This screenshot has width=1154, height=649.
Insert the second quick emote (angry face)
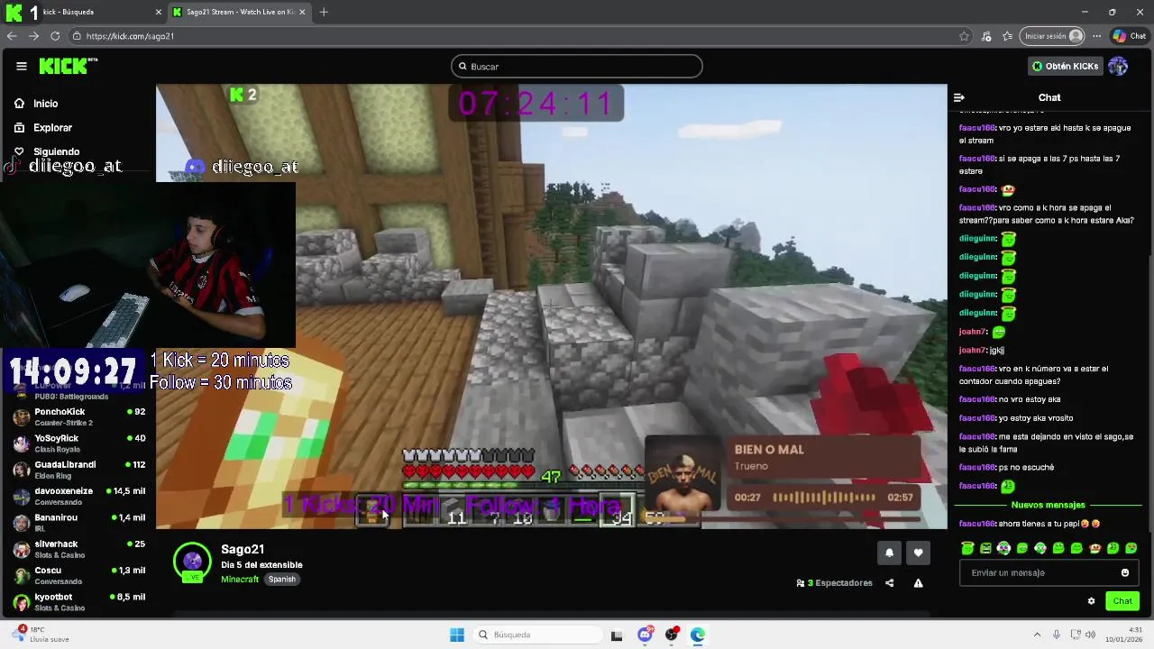coord(985,548)
